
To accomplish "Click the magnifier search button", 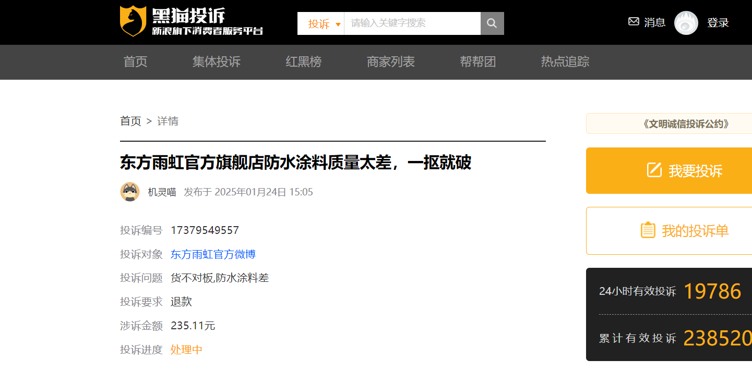I will tap(492, 23).
